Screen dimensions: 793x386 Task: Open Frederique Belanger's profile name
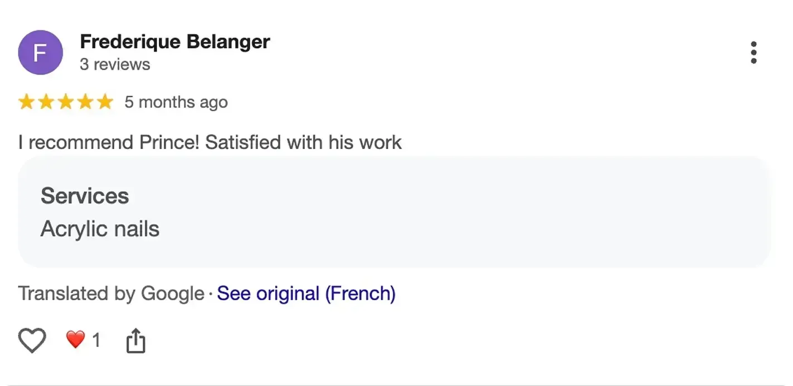pos(175,42)
